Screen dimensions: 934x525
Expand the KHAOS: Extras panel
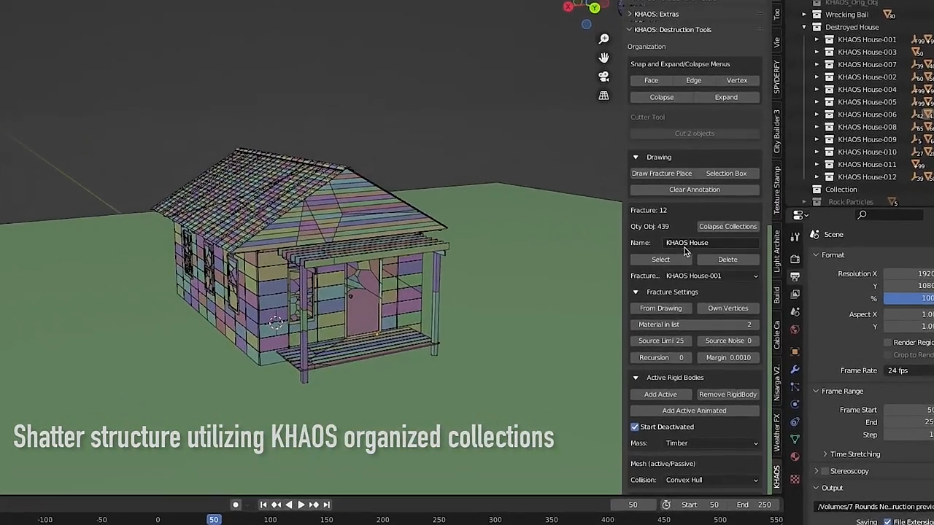point(629,15)
